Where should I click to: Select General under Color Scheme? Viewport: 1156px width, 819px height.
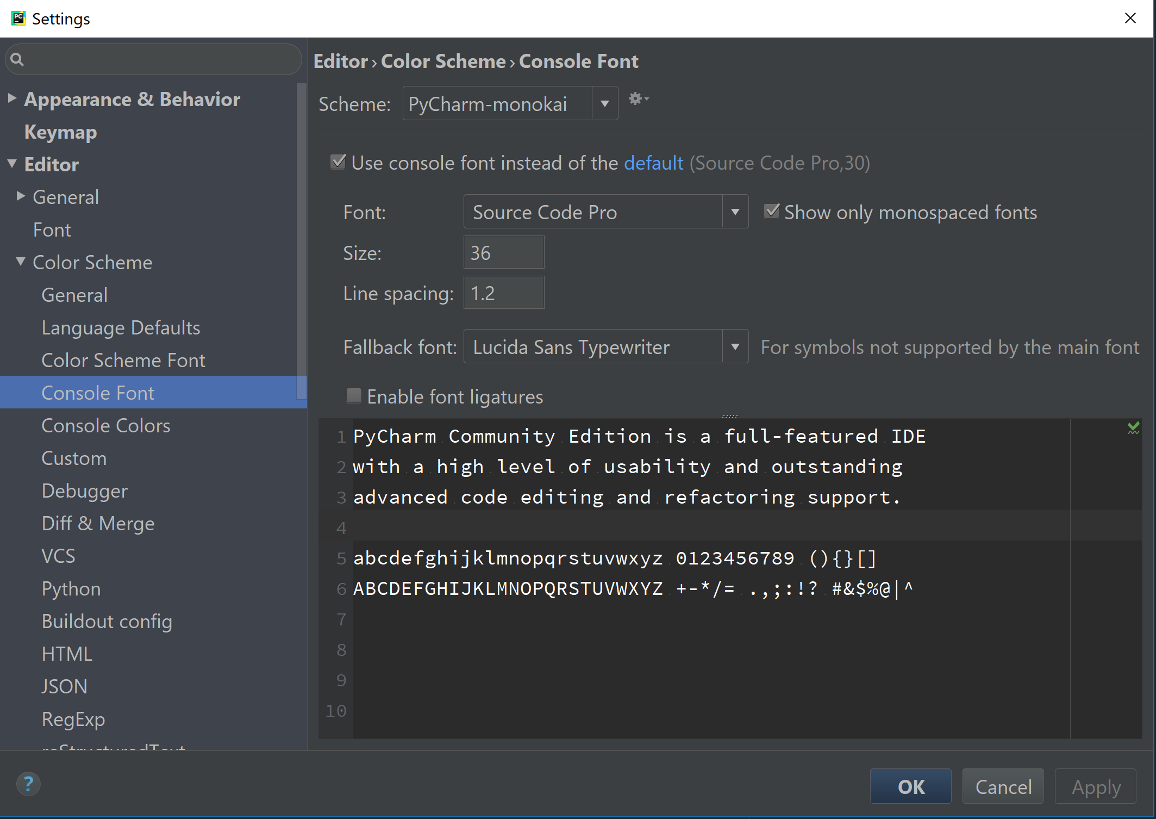pyautogui.click(x=74, y=295)
